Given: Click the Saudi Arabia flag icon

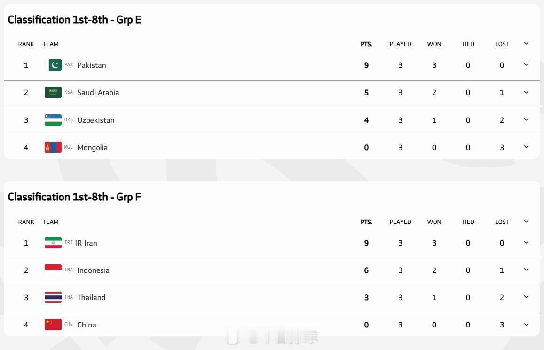Looking at the screenshot, I should coord(53,92).
